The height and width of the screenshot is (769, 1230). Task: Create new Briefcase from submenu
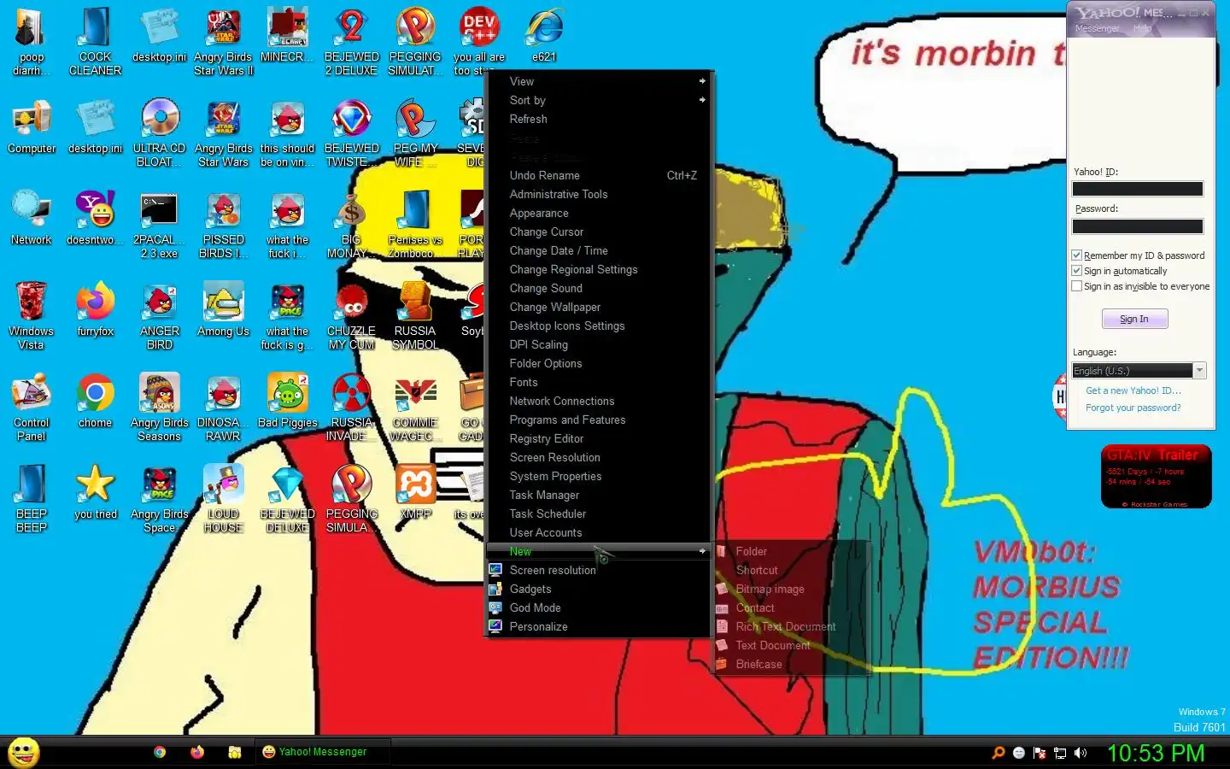pyautogui.click(x=791, y=664)
